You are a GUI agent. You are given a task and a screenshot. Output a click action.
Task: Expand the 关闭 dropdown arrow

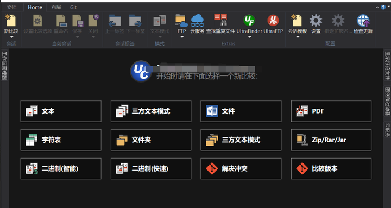click(x=93, y=37)
